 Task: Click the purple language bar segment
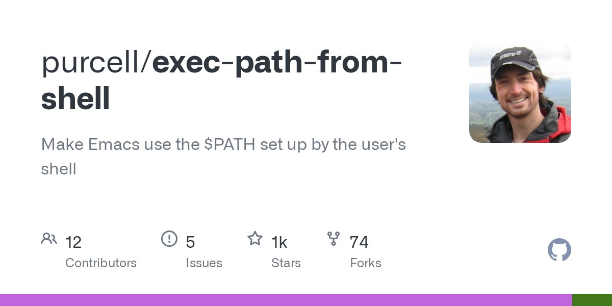[x=286, y=300]
